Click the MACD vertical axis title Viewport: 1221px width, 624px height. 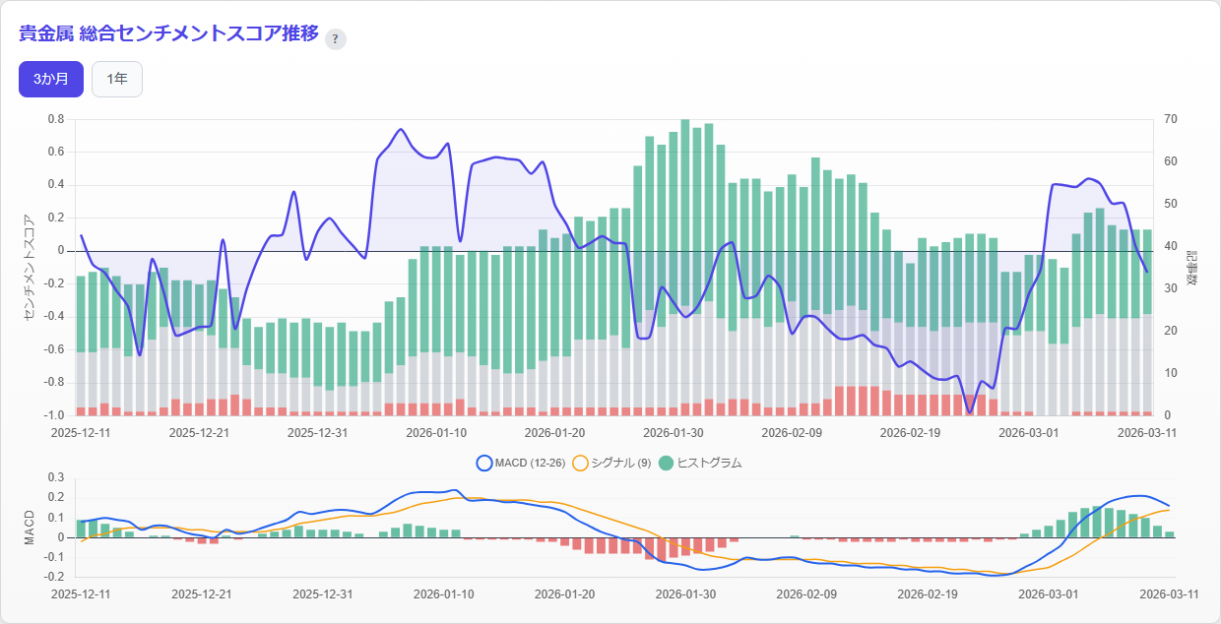[x=29, y=528]
